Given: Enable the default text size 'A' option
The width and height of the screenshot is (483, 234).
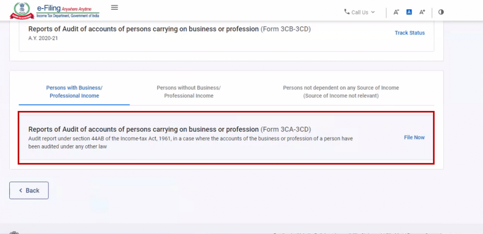Looking at the screenshot, I should click(x=409, y=12).
